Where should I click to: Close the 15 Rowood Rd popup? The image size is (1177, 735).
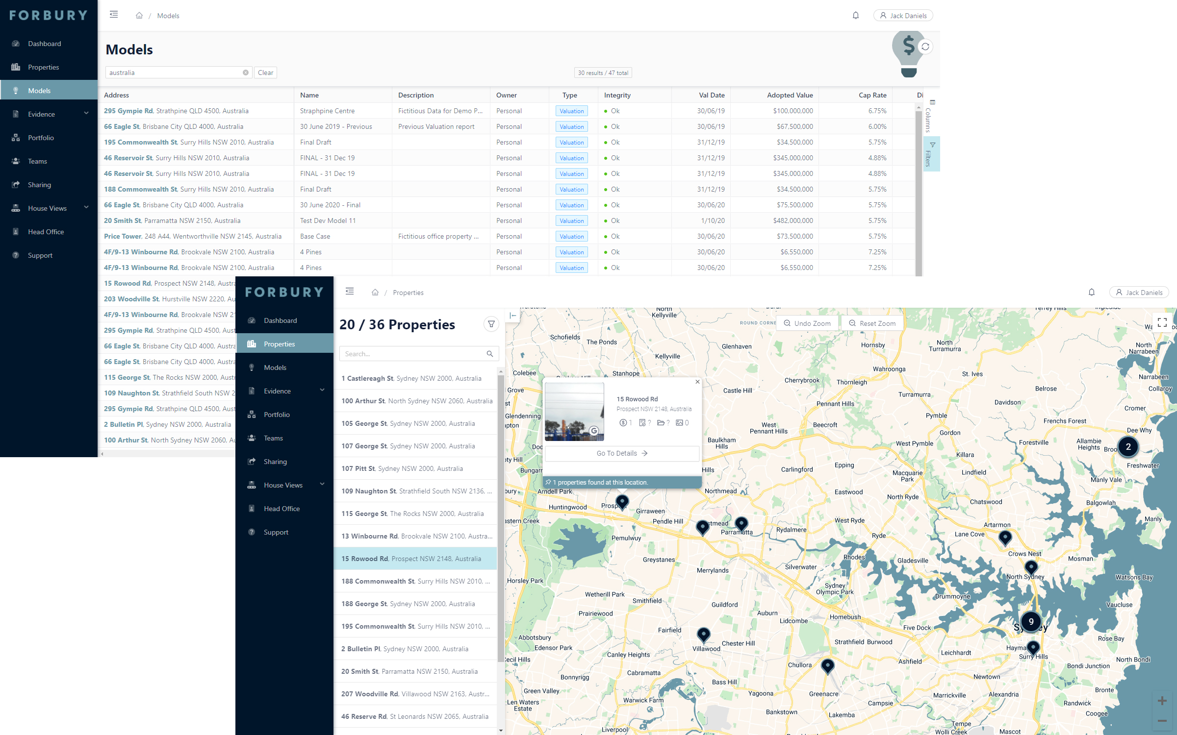click(x=697, y=382)
